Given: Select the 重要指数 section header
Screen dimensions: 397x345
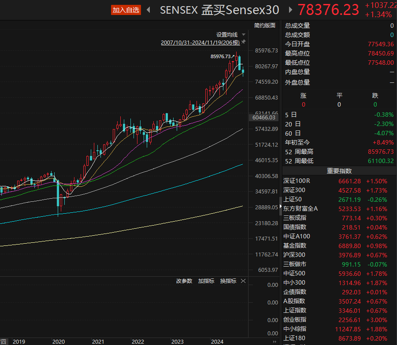Looking at the screenshot, I should tap(339, 171).
